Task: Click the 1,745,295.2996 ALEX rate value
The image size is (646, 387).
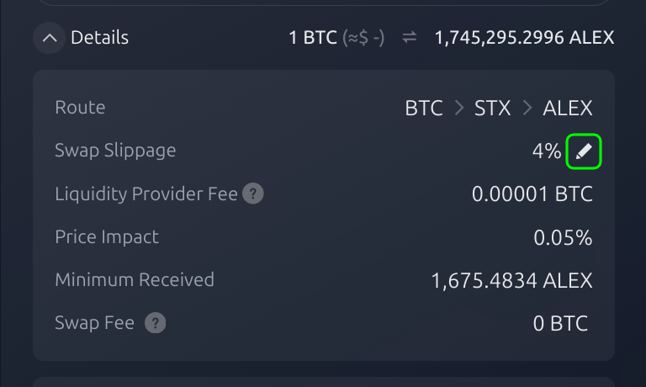Action: click(x=524, y=38)
